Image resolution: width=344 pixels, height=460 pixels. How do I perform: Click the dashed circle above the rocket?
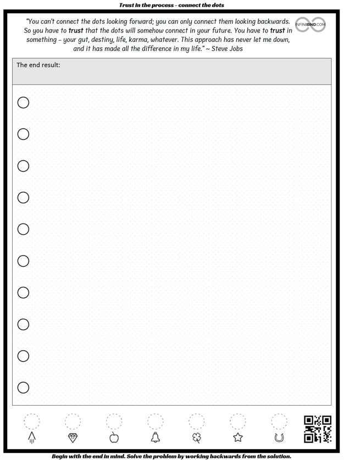click(32, 422)
